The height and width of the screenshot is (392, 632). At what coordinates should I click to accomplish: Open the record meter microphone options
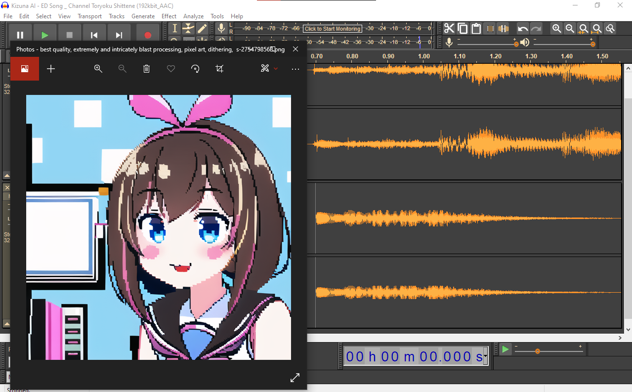click(x=221, y=28)
